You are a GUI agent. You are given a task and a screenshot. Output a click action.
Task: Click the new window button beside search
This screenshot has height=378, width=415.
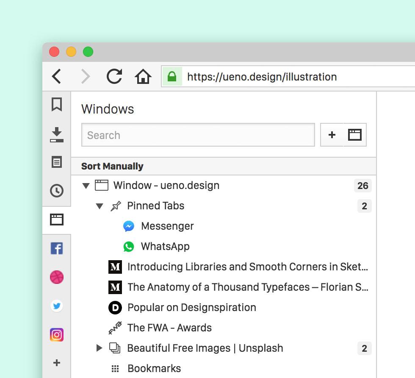coord(355,135)
